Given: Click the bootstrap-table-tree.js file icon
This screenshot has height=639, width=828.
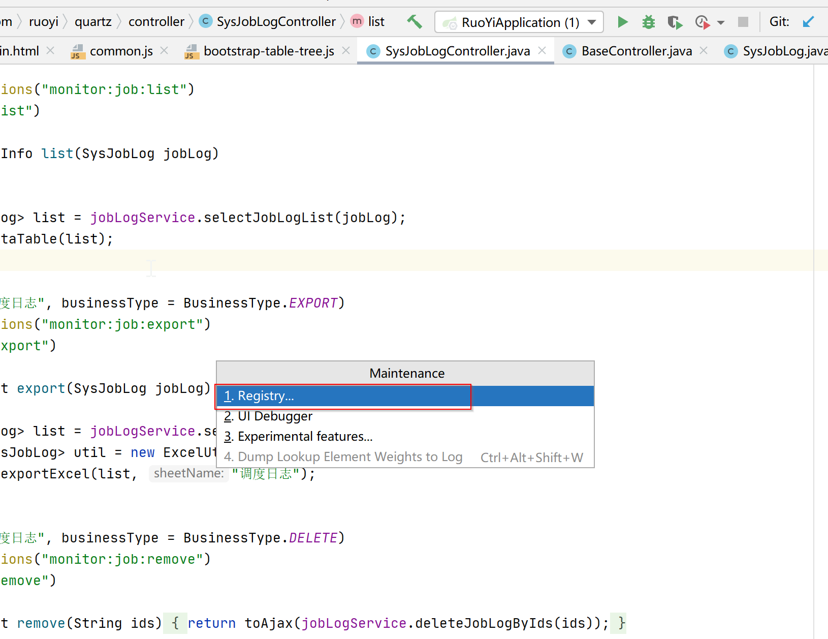Looking at the screenshot, I should pos(192,51).
